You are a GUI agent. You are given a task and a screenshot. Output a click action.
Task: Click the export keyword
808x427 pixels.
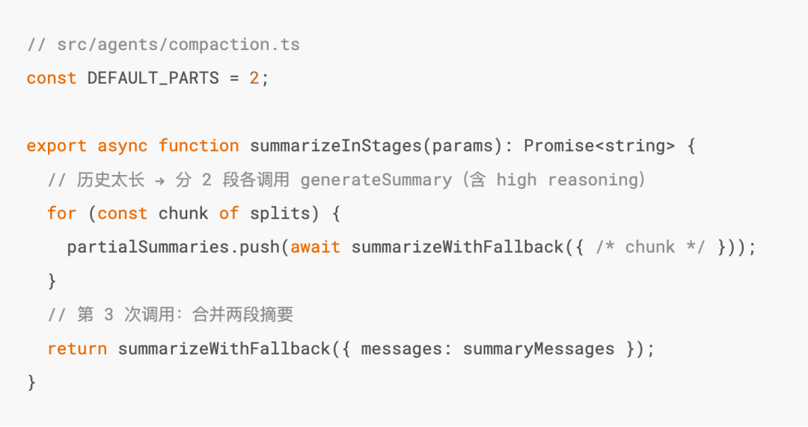pos(56,146)
